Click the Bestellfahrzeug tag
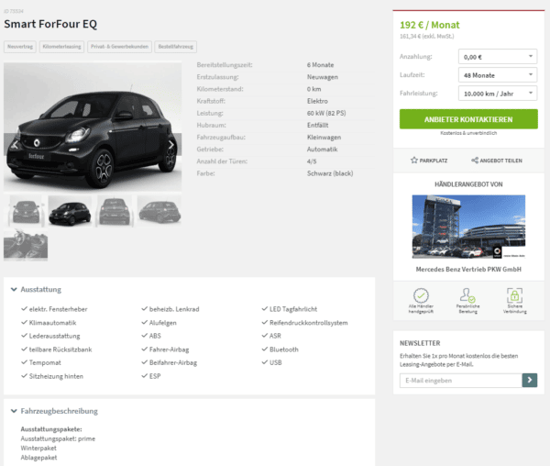550x466 pixels. click(176, 47)
